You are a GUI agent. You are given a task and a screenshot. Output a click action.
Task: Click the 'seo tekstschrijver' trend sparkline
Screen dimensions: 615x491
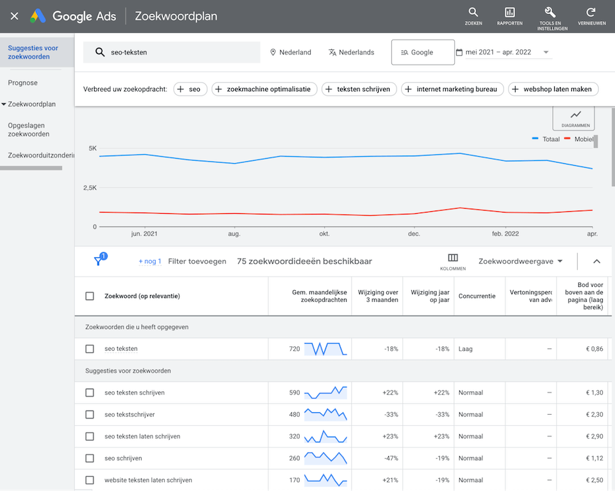click(325, 415)
